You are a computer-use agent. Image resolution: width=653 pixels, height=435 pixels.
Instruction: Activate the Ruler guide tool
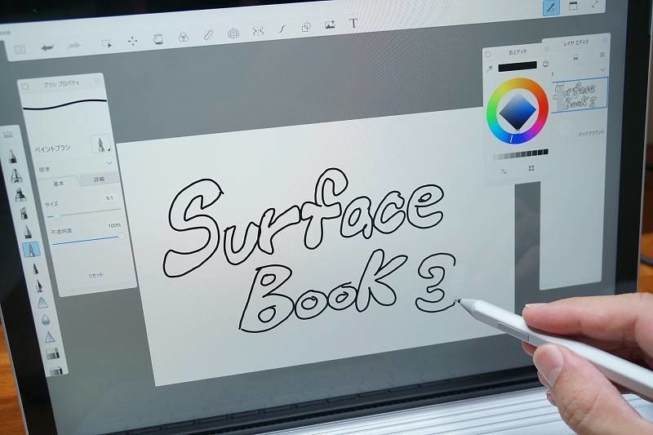(x=208, y=34)
